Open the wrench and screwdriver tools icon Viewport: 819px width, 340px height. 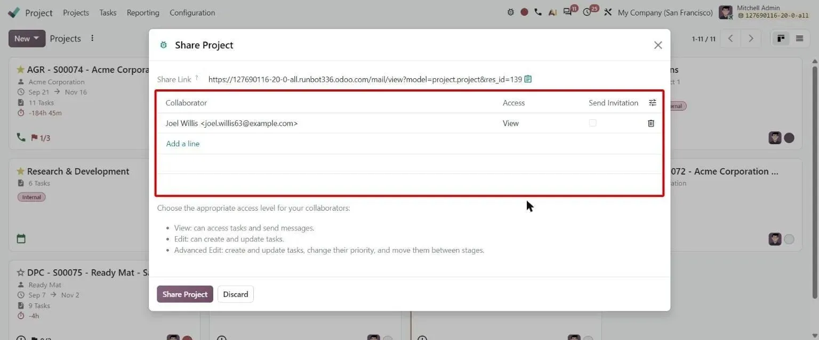pos(608,12)
